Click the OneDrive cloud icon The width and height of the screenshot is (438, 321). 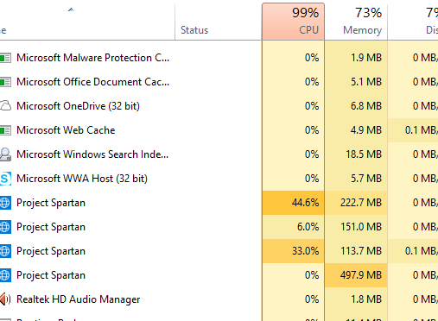click(5, 106)
